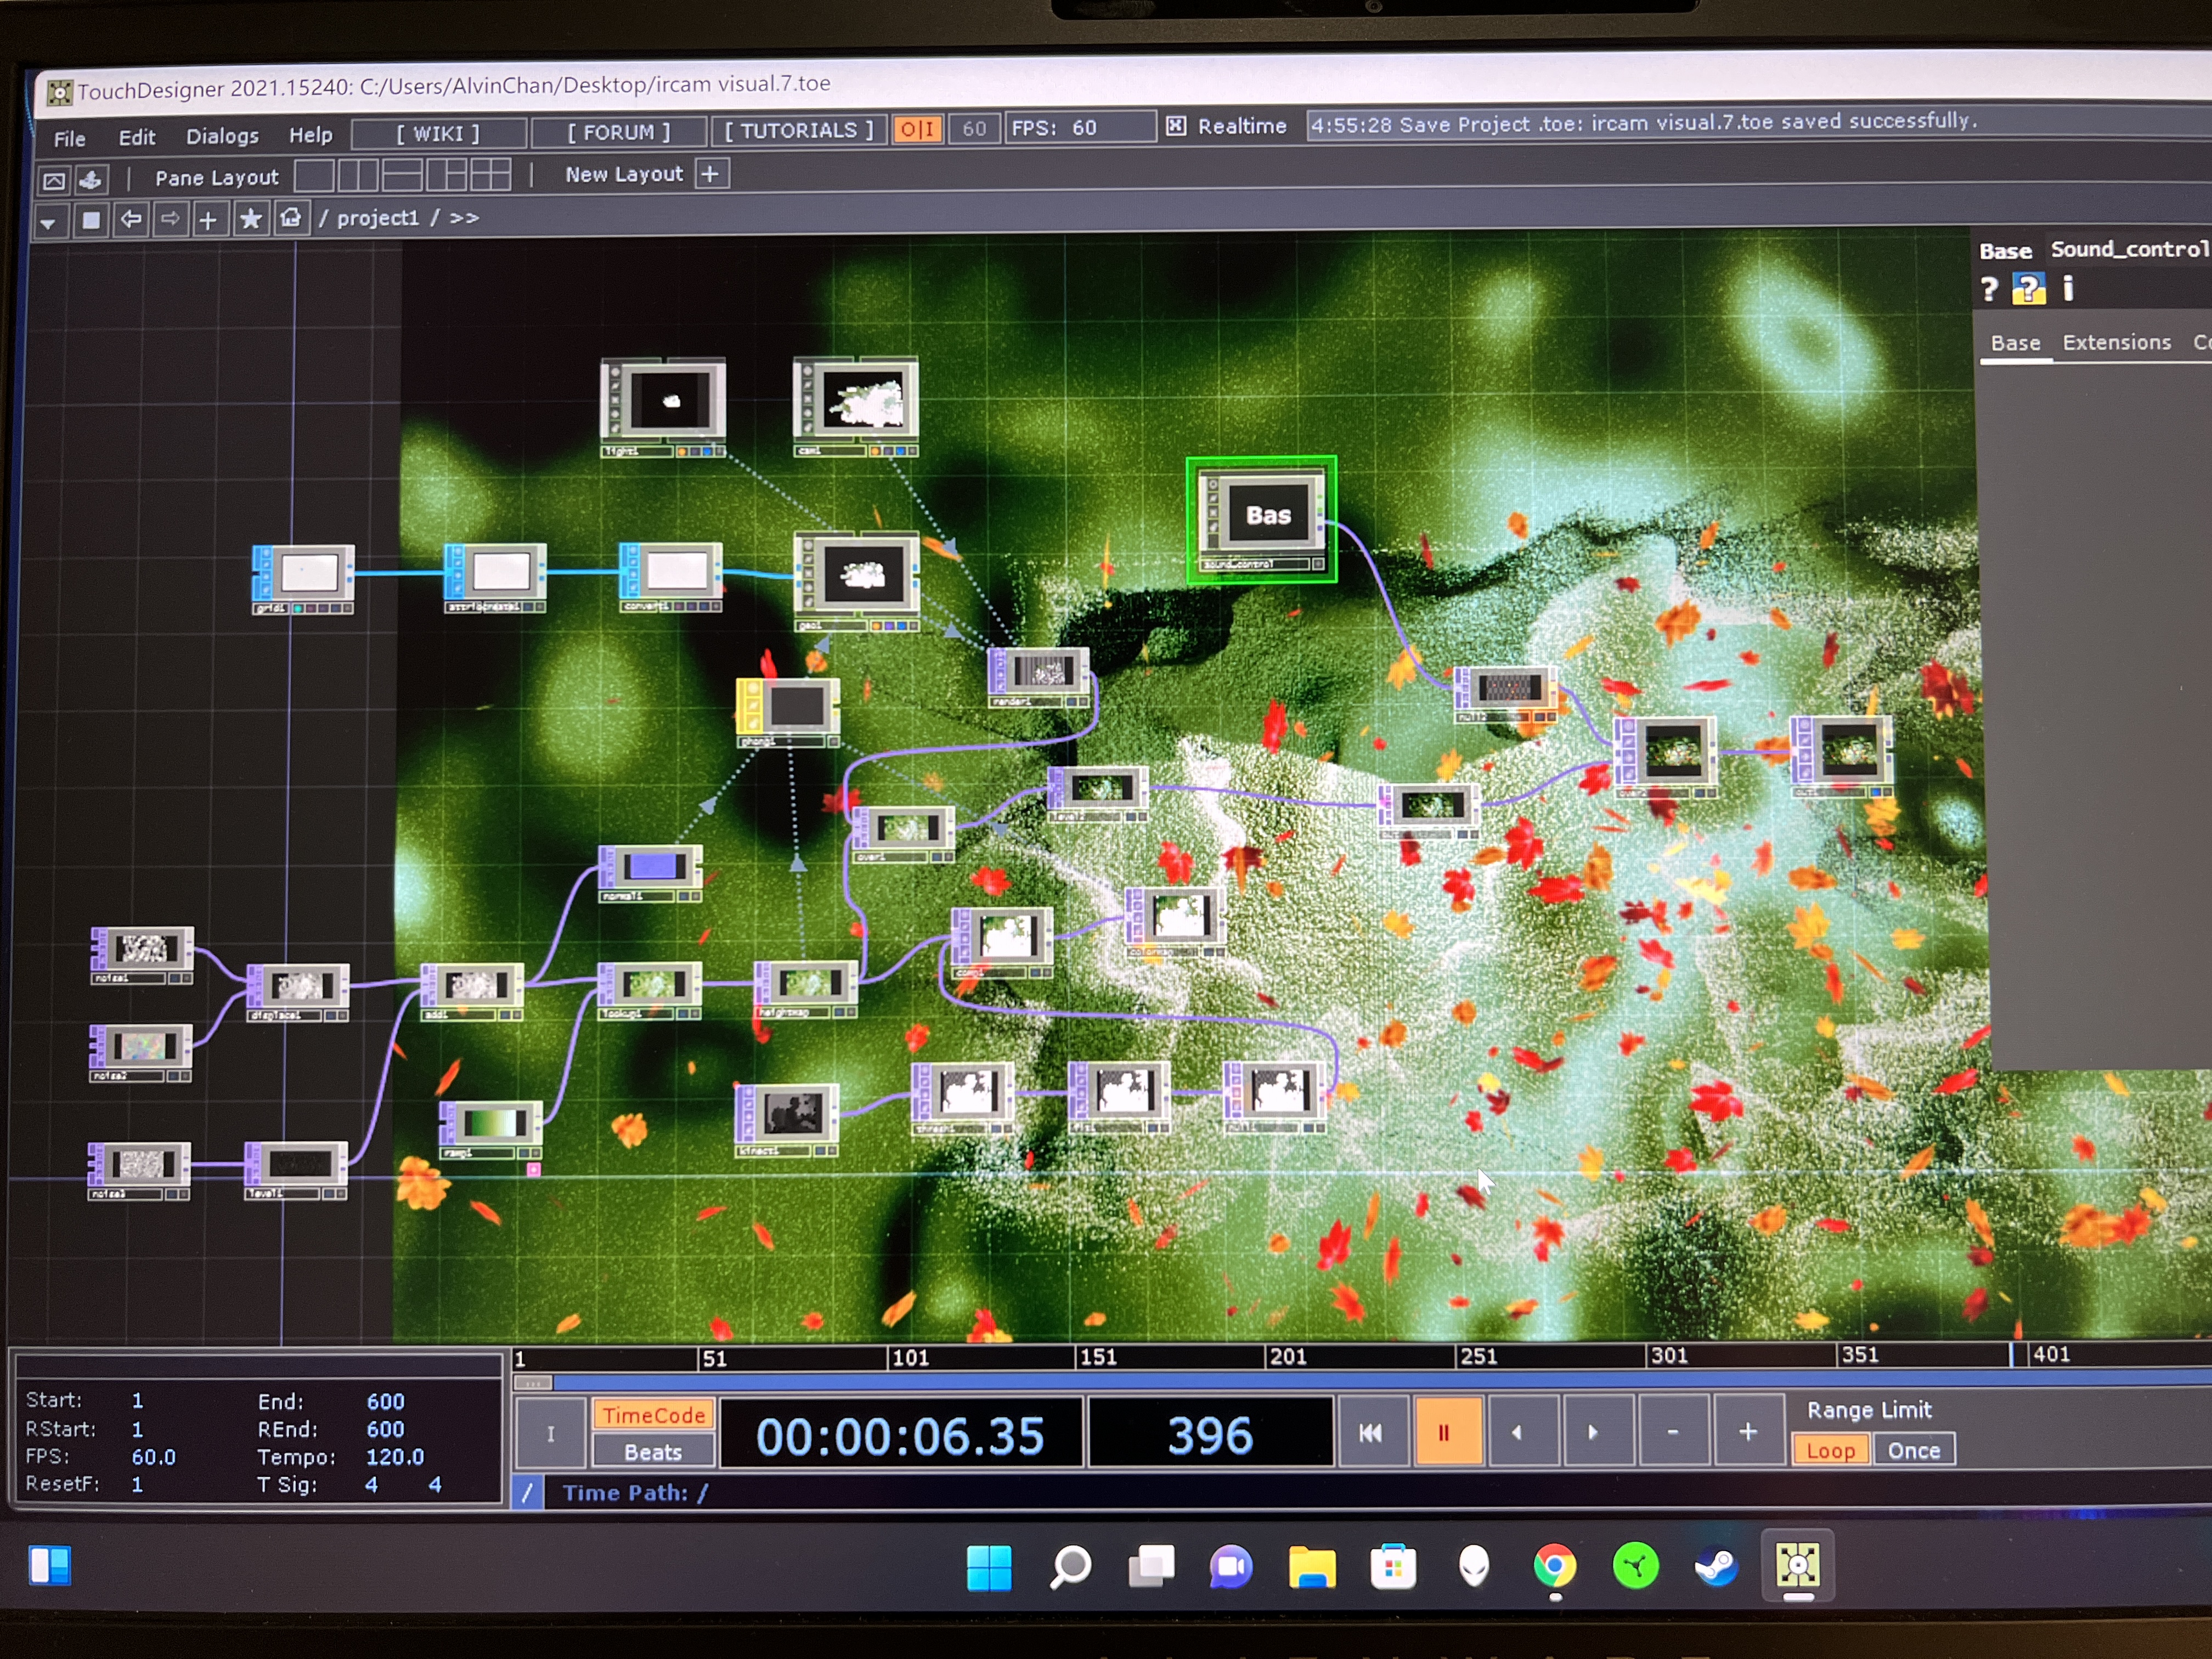Screen dimensions: 2212x1659
Task: Open pane type dropdown arrow
Action: pyautogui.click(x=48, y=221)
